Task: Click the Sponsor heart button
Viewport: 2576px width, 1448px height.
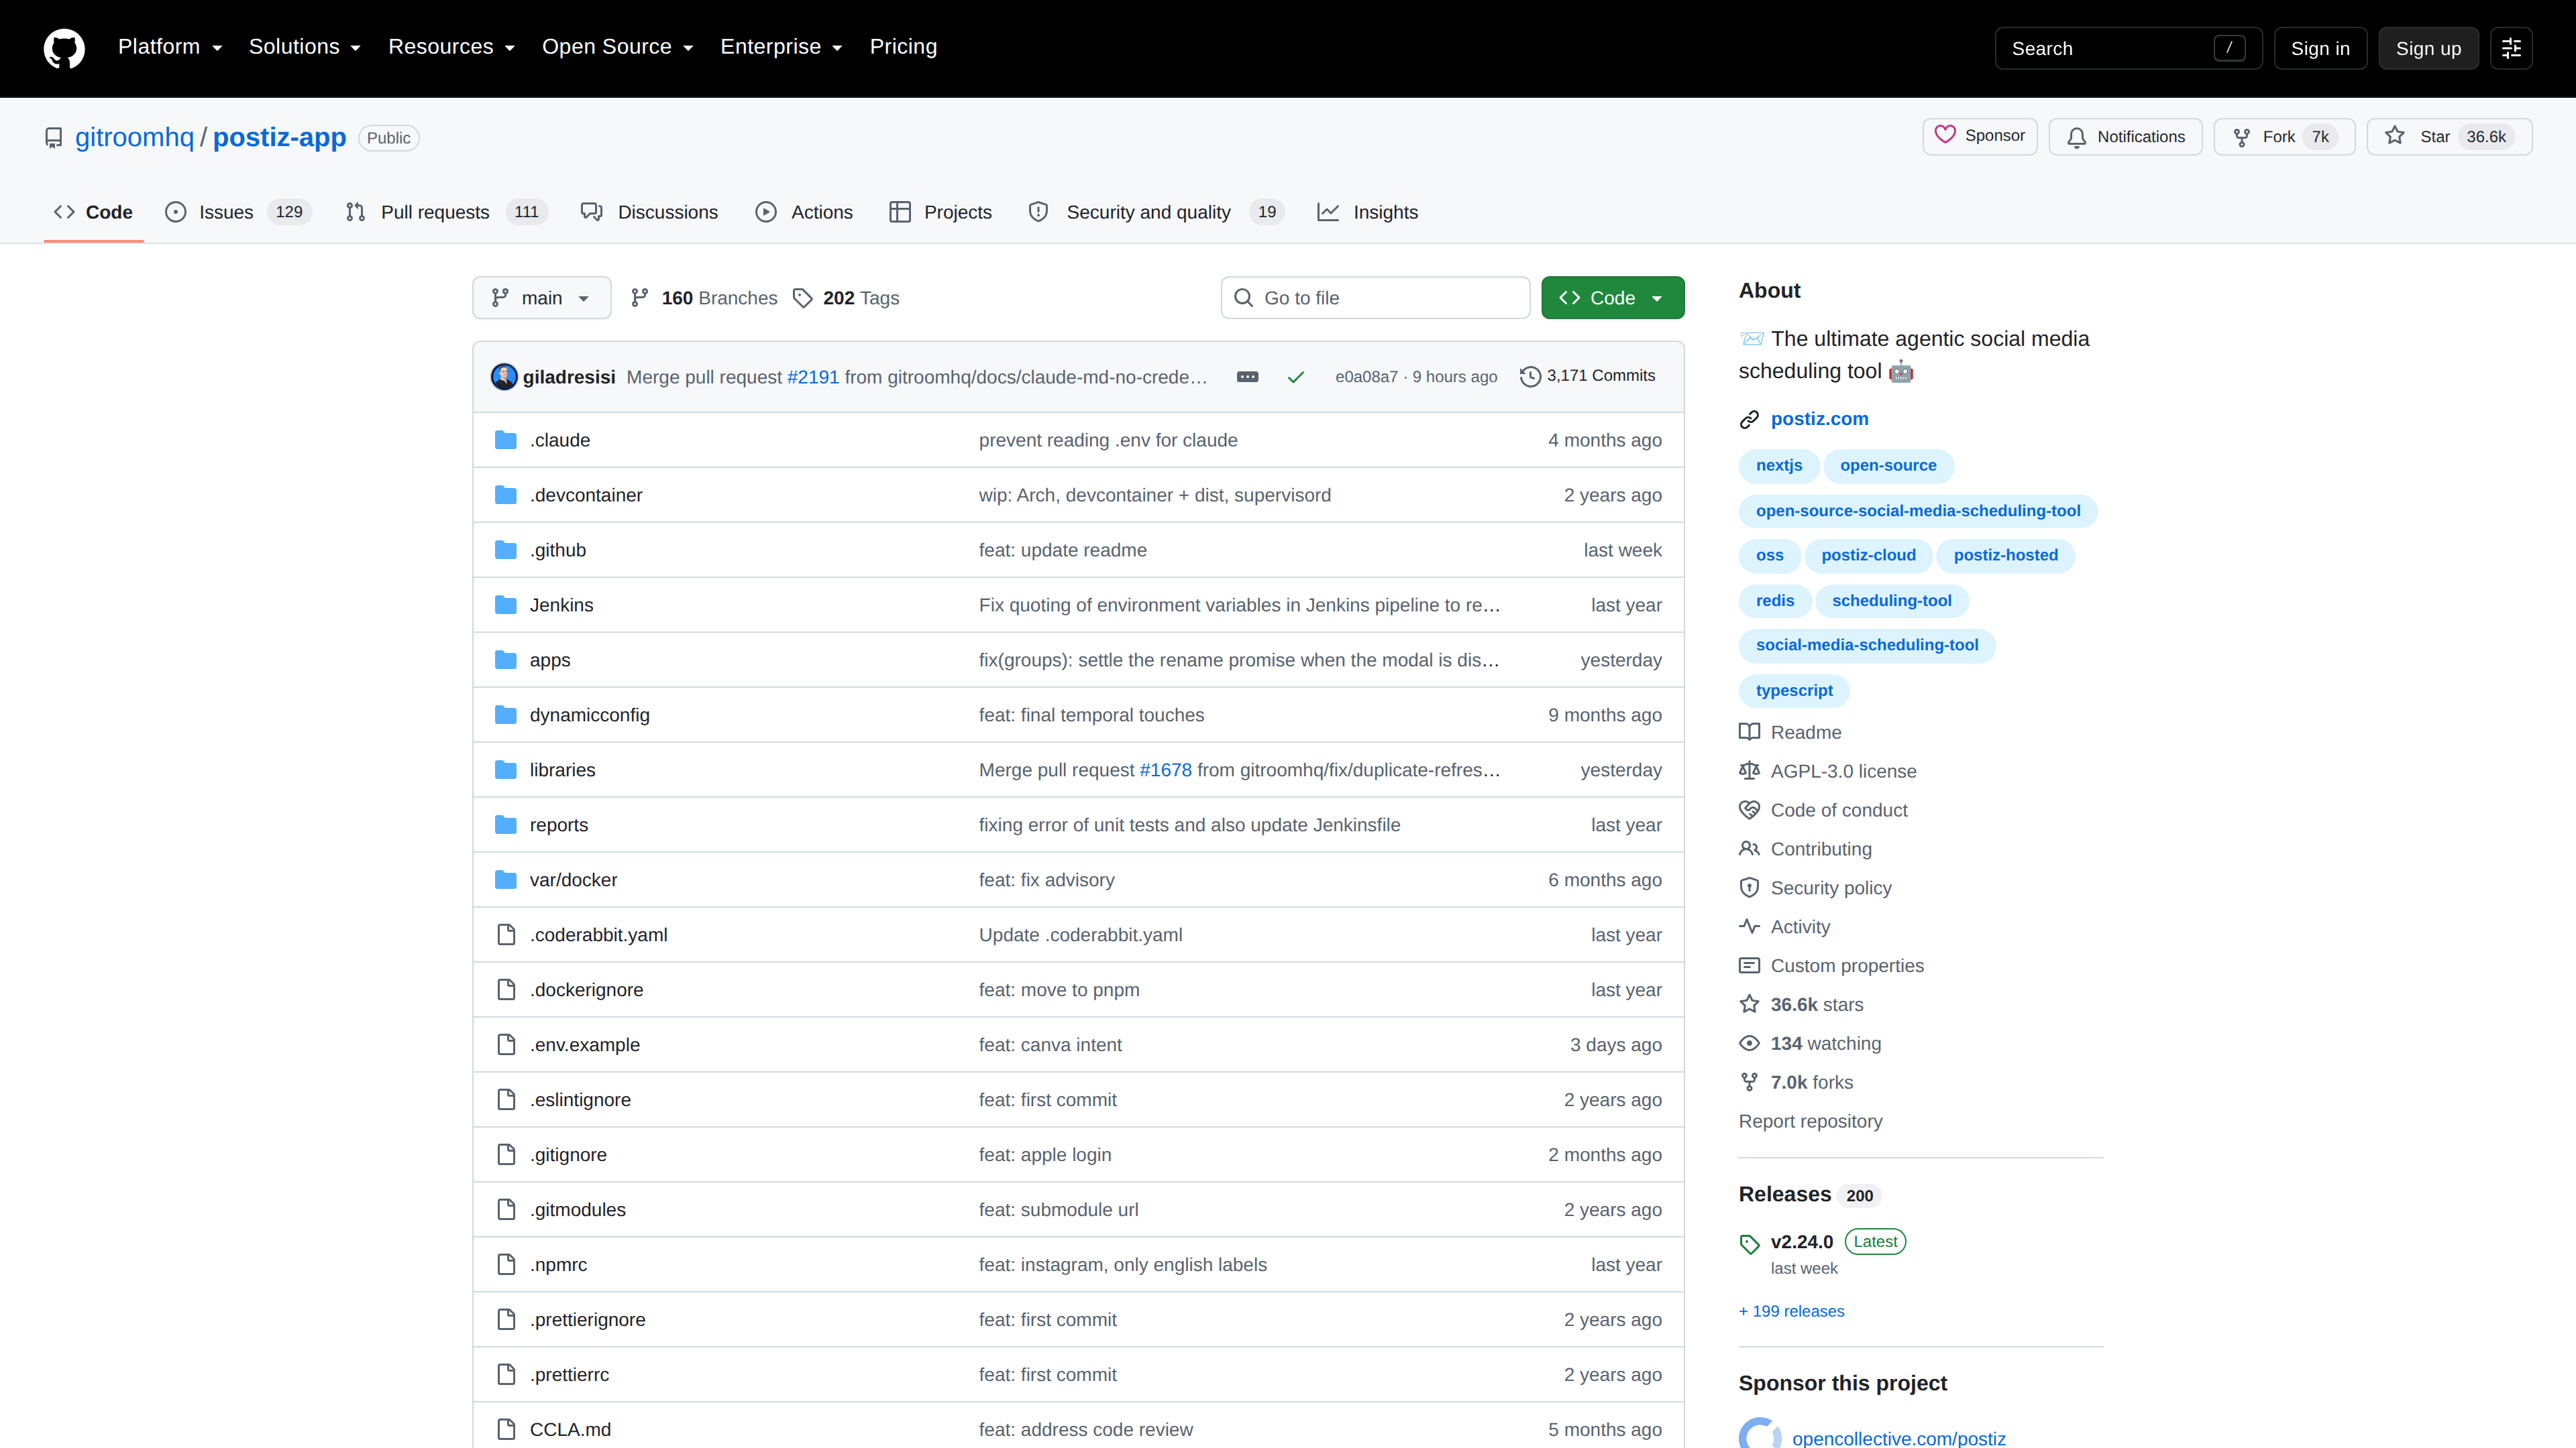Action: click(x=1979, y=136)
